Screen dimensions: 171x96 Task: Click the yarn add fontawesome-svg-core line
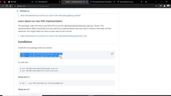[x=39, y=69]
